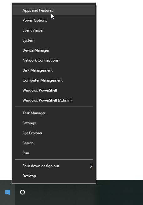143x205 pixels.
Task: Open Apps and Features
Action: click(54, 10)
